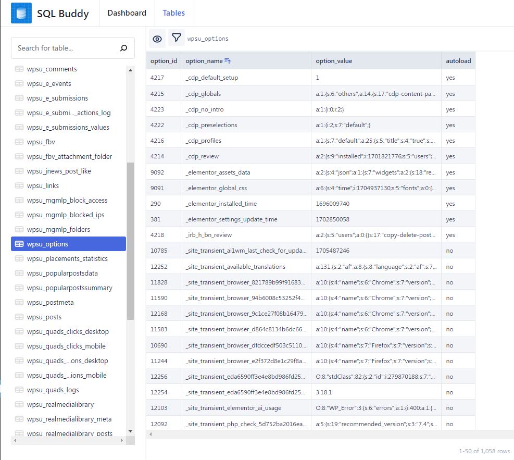This screenshot has width=514, height=460.
Task: Click the sidebar vertical scrollbar thumb
Action: click(x=131, y=241)
